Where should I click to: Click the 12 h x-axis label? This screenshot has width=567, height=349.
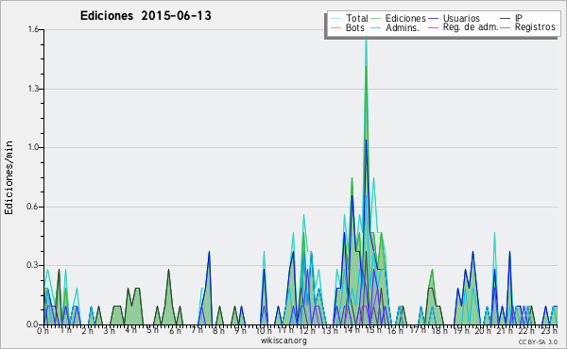(x=307, y=330)
